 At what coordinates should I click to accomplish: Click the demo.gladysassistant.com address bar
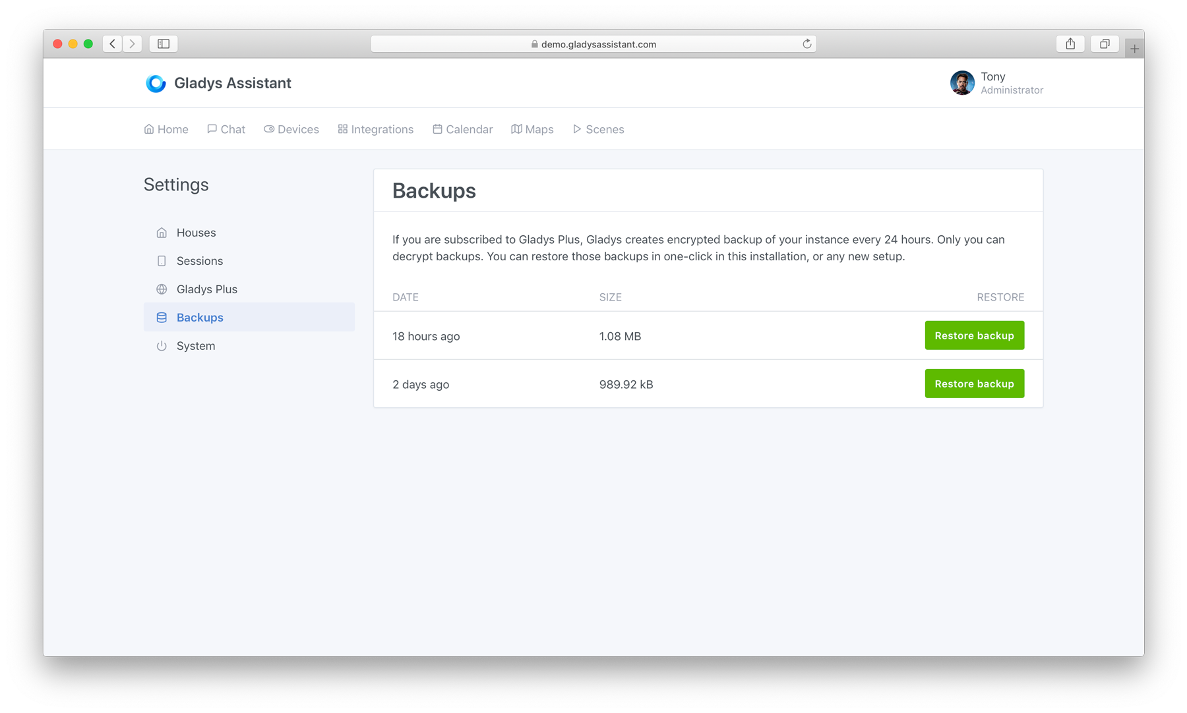pos(593,44)
